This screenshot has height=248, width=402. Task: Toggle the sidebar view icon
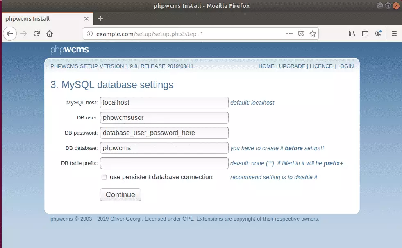click(x=365, y=34)
